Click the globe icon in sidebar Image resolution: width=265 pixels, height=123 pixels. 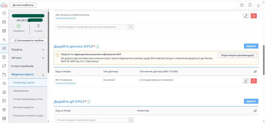click(4, 110)
